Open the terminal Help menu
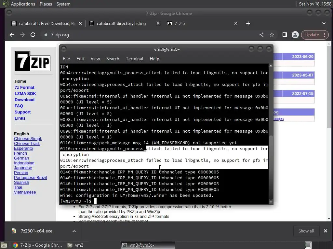The width and height of the screenshot is (333, 249). [154, 59]
